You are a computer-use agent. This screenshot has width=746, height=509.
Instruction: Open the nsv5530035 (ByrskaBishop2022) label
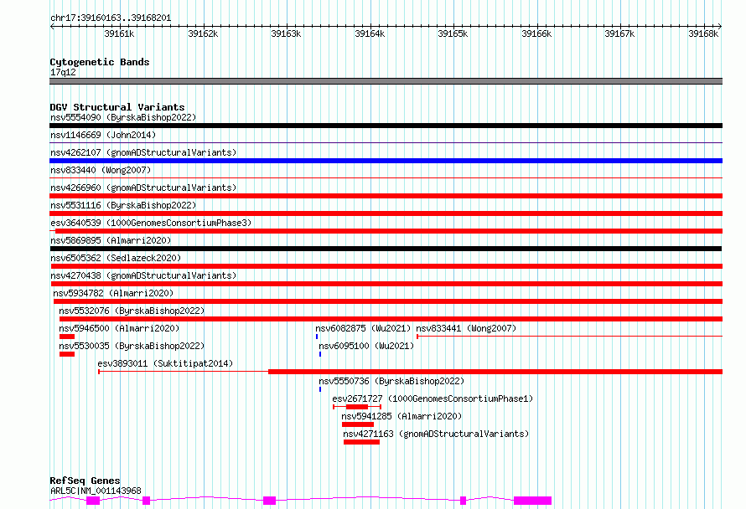pos(132,346)
